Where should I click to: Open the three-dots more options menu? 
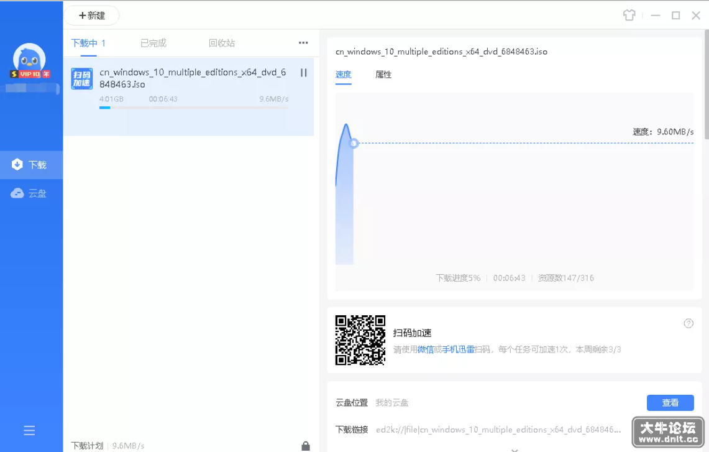tap(303, 42)
